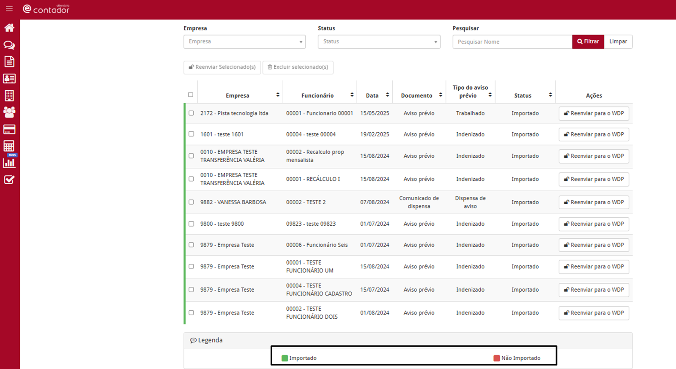The height and width of the screenshot is (369, 676).
Task: Click the building (companies) sidebar icon
Action: pyautogui.click(x=9, y=96)
